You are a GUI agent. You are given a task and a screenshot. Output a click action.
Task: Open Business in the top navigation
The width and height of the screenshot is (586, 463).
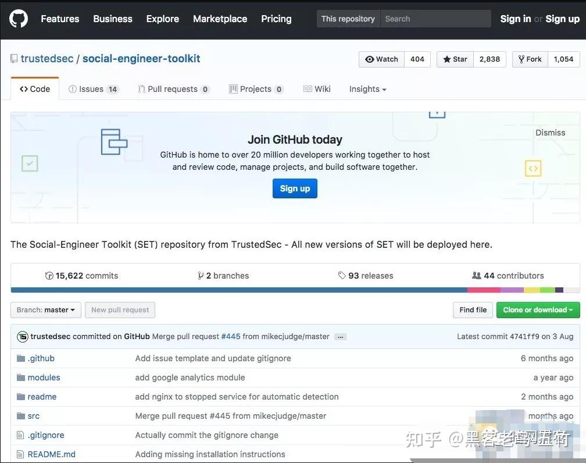pyautogui.click(x=113, y=19)
